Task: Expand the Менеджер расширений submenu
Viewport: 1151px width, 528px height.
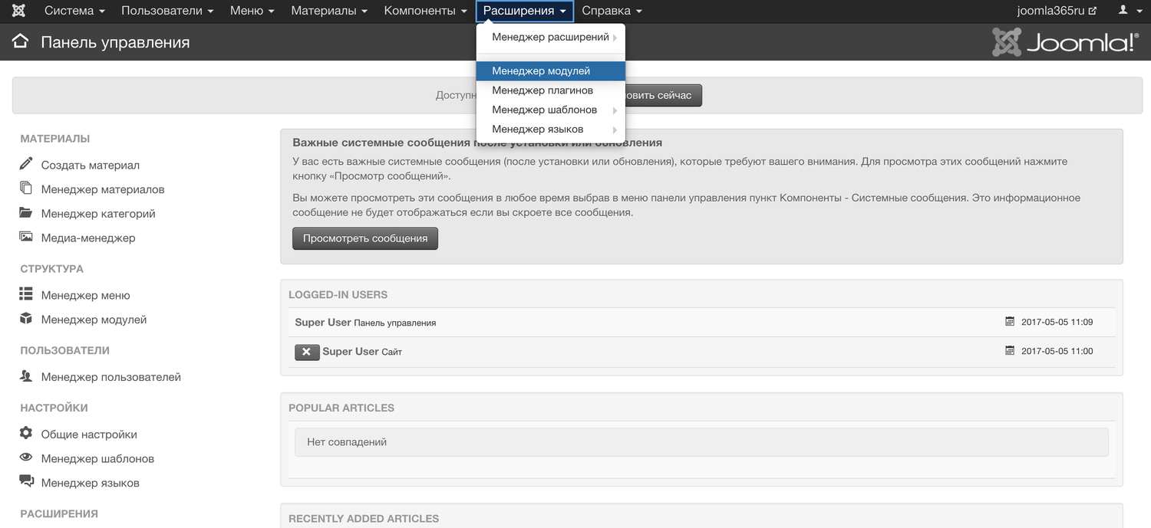Action: pos(551,37)
